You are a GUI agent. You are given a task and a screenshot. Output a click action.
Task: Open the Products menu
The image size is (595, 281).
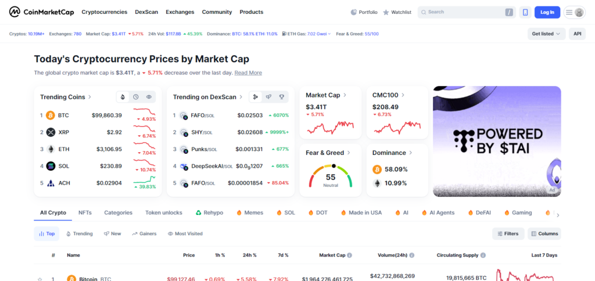coord(251,12)
